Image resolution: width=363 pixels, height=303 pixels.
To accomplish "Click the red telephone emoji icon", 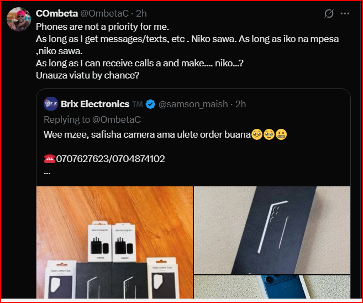I will click(49, 159).
